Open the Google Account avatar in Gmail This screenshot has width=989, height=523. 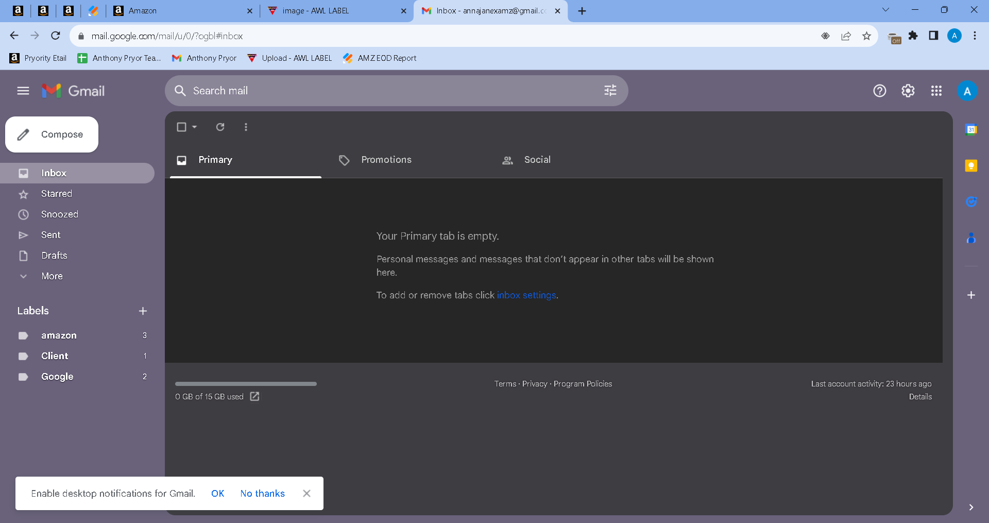click(967, 91)
